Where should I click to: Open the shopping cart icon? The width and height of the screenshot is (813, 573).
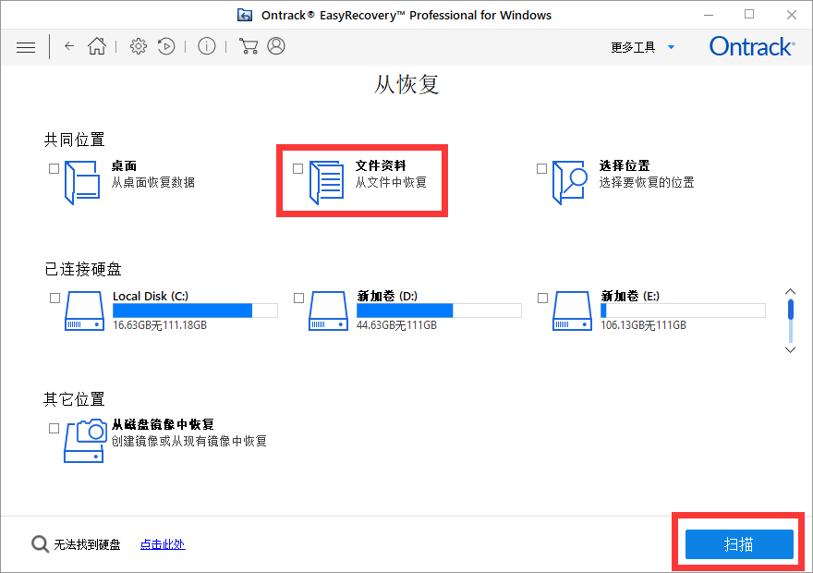(x=249, y=46)
